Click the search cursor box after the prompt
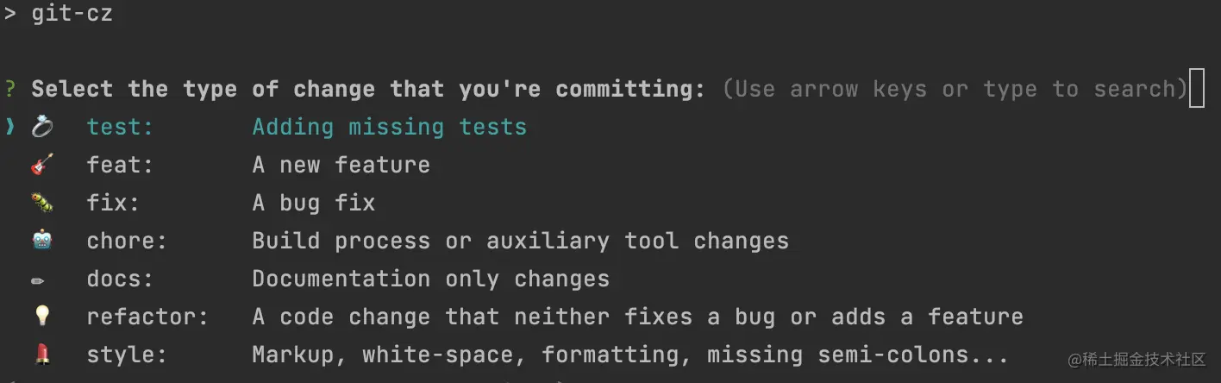Screen dimensions: 1221x383 point(1196,89)
